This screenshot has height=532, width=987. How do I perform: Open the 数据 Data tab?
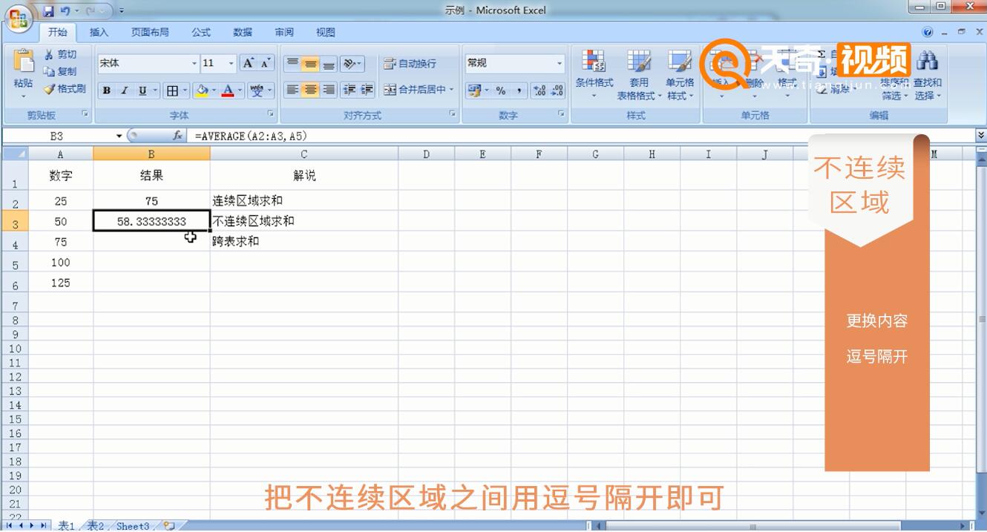pos(243,33)
